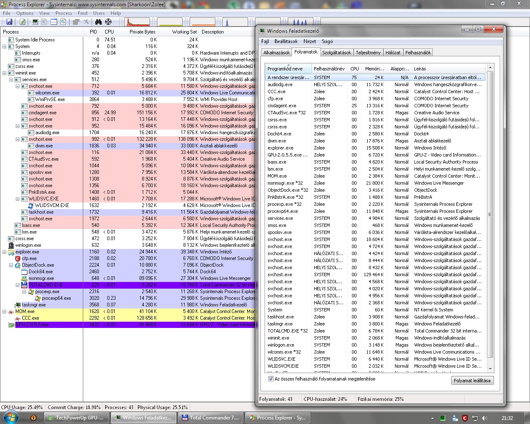Select cmdagent.exe row in Feladatkezelő

click(375, 106)
